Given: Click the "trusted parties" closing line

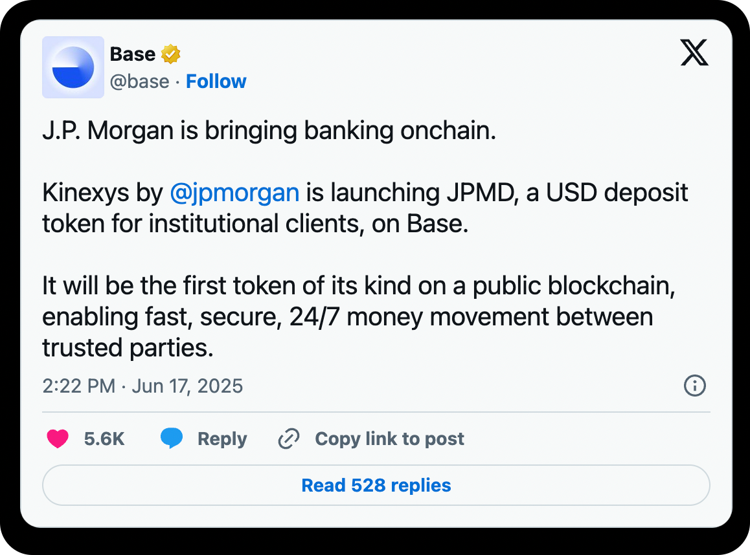Looking at the screenshot, I should pos(128,348).
